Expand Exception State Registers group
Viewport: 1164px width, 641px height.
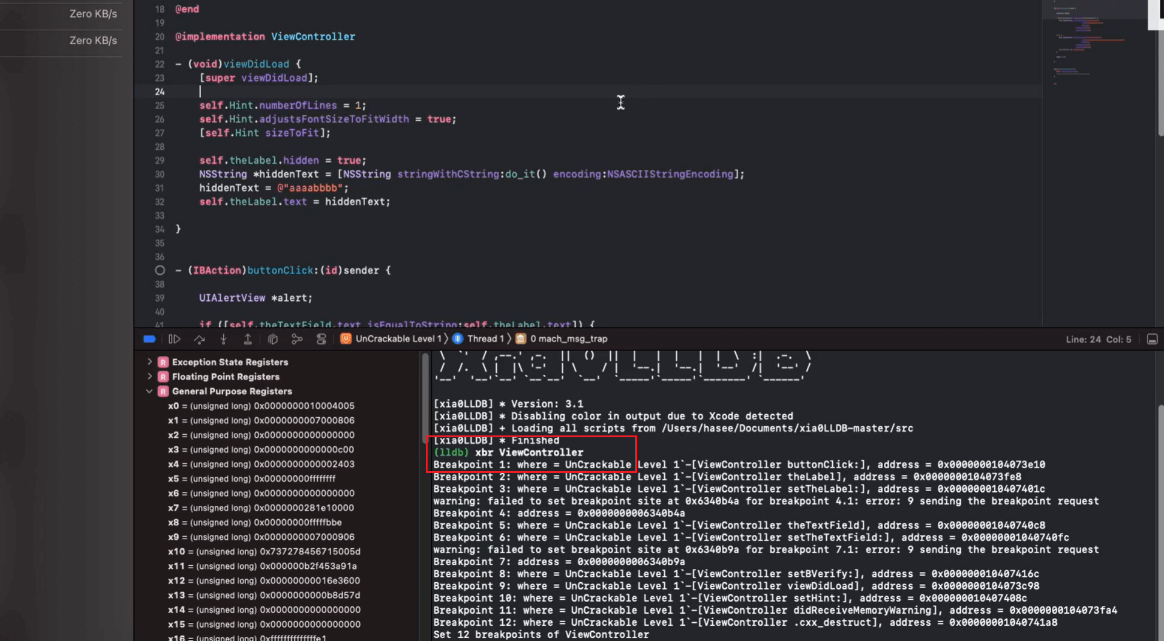pyautogui.click(x=150, y=361)
